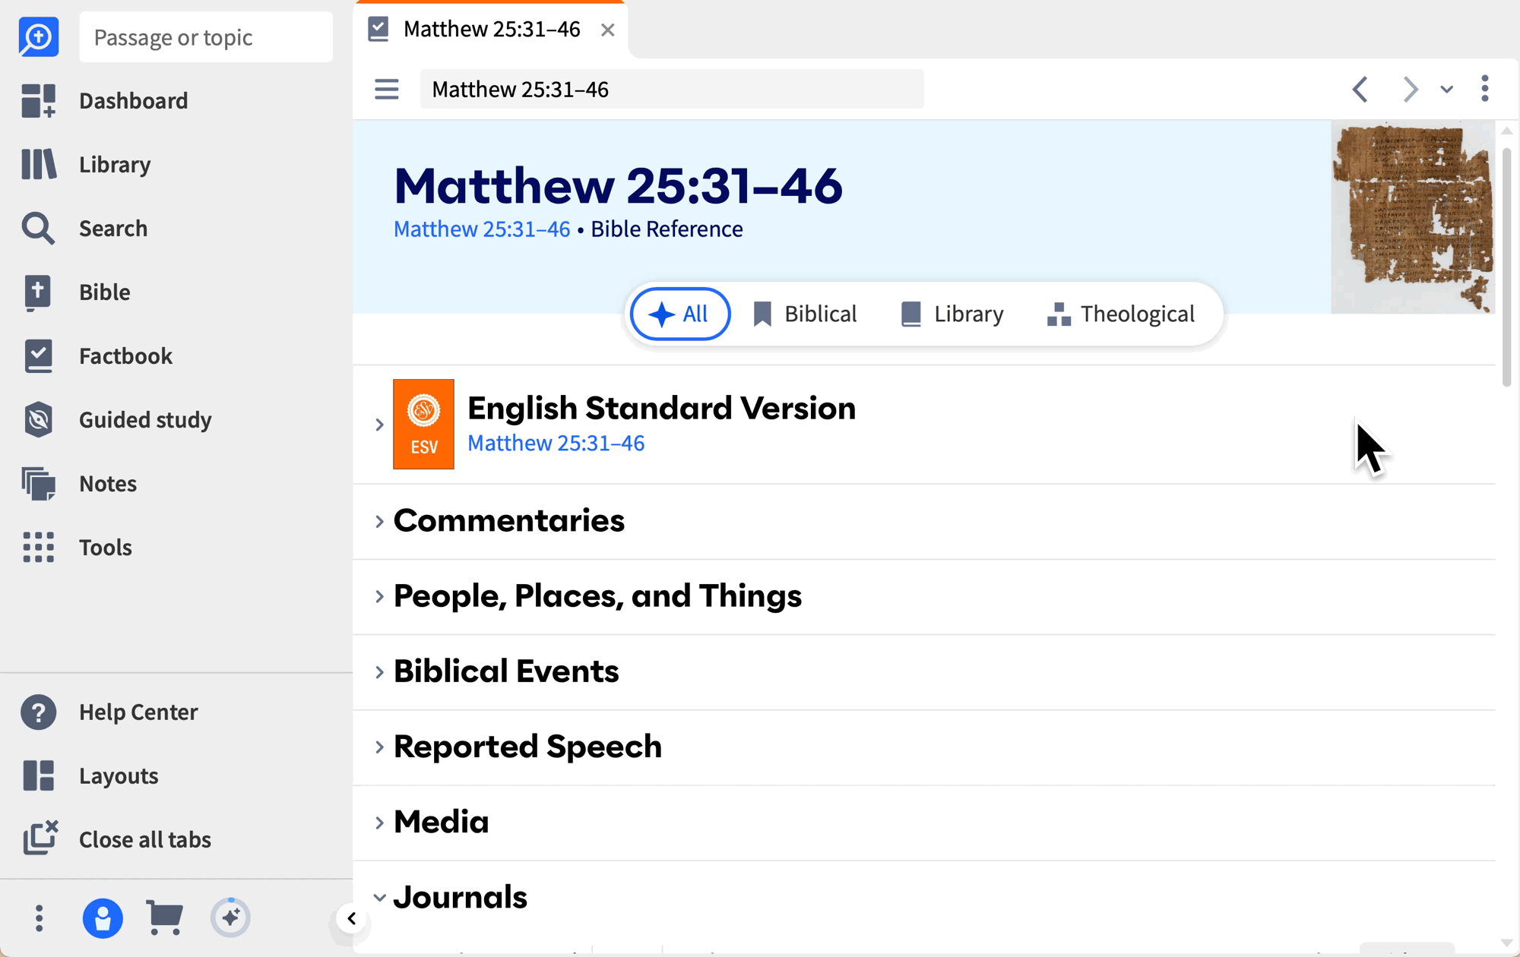Click the Guided study menu label

[145, 420]
